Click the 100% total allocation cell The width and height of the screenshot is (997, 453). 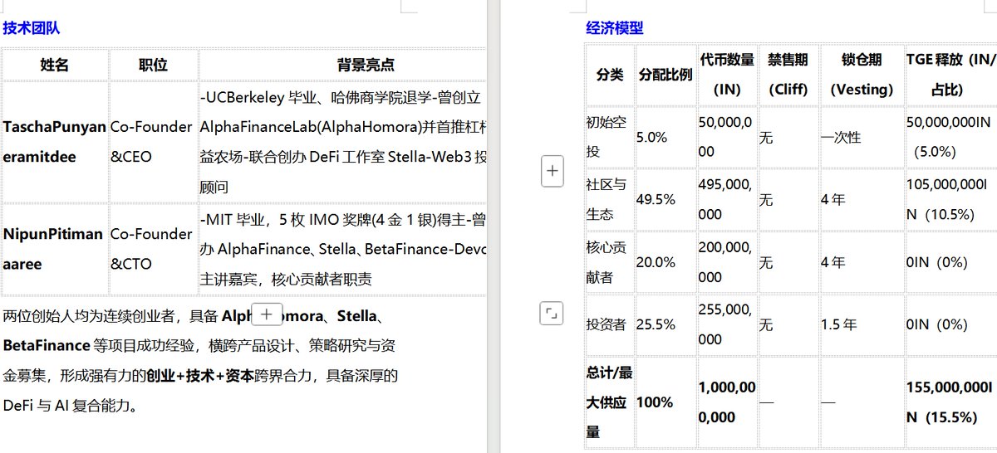665,402
